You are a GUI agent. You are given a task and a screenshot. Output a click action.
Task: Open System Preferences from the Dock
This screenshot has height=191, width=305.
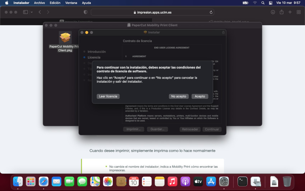tap(224, 182)
